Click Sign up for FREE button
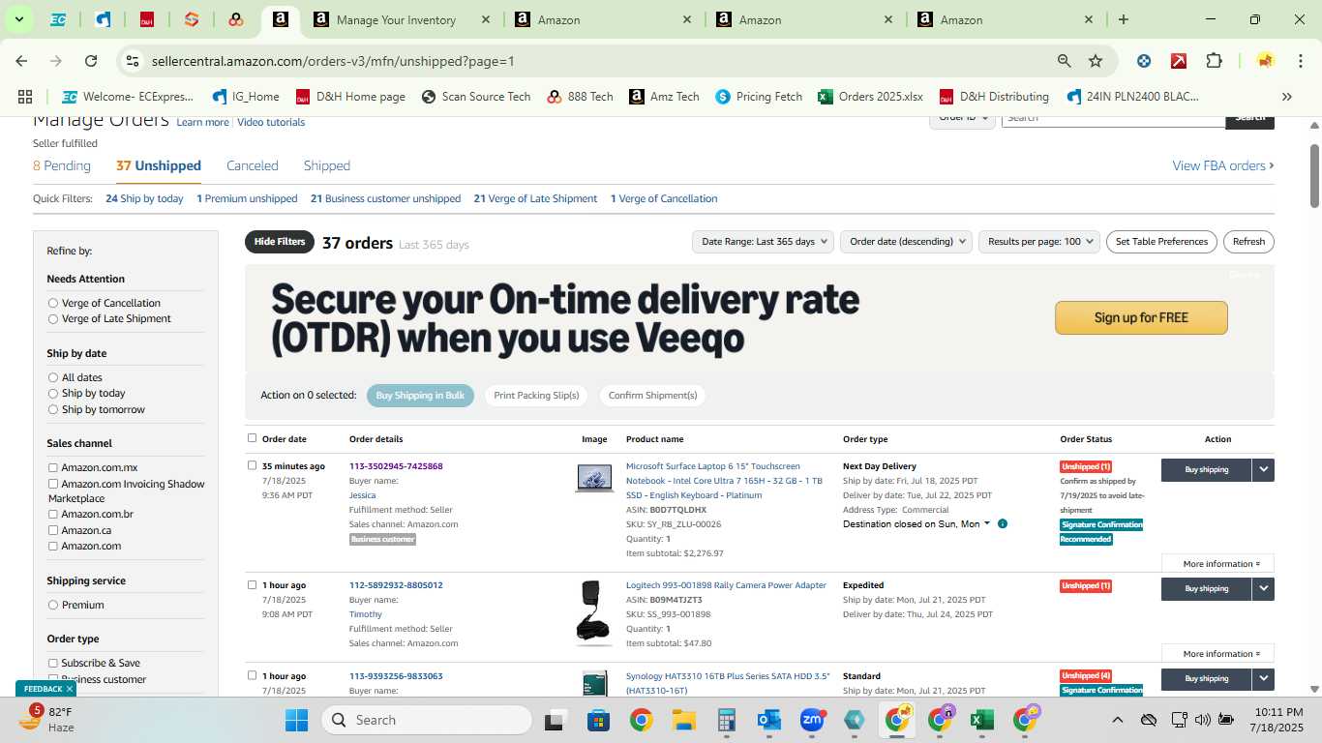Screen dimensions: 1322x743 (x=1141, y=317)
